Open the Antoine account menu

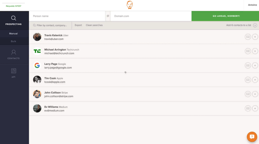pos(252,5)
